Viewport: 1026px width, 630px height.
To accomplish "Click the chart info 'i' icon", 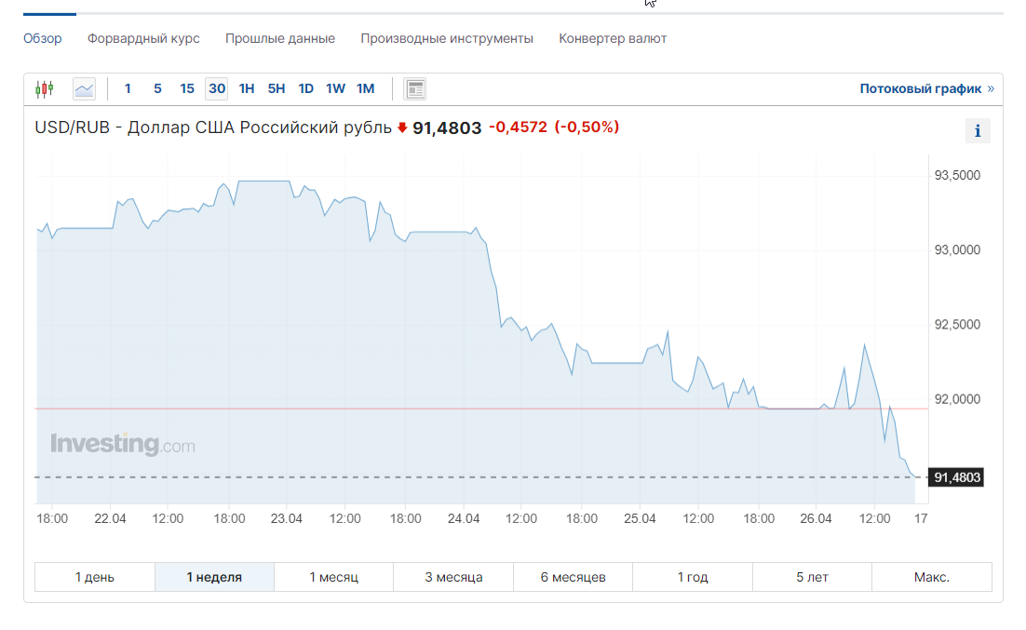I will [978, 131].
